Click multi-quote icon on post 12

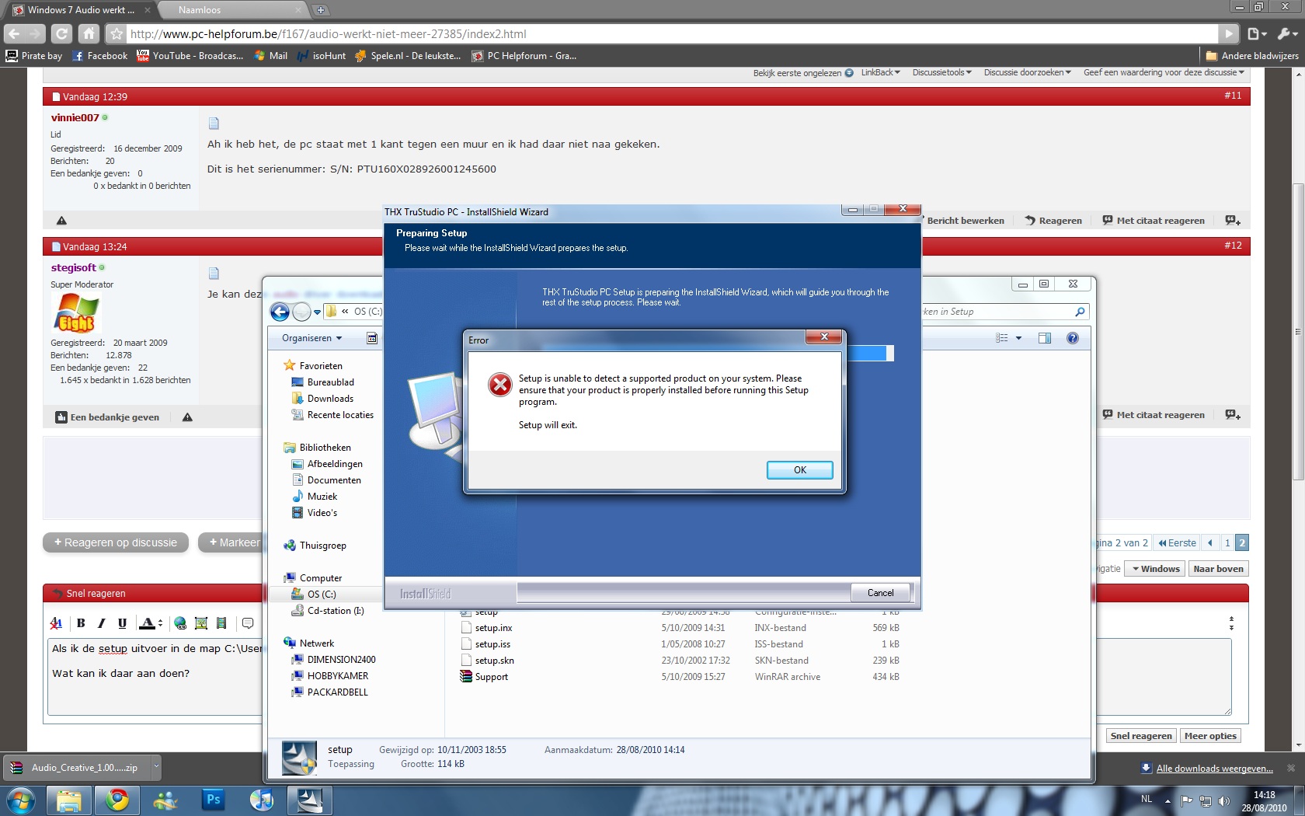tap(1233, 415)
